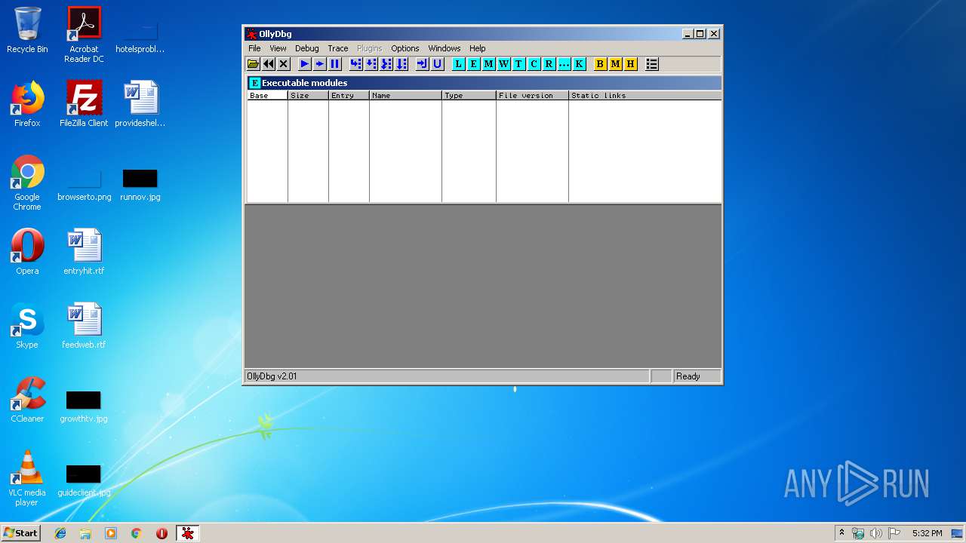
Task: Click the Executable modules title bar E icon
Action: point(254,83)
